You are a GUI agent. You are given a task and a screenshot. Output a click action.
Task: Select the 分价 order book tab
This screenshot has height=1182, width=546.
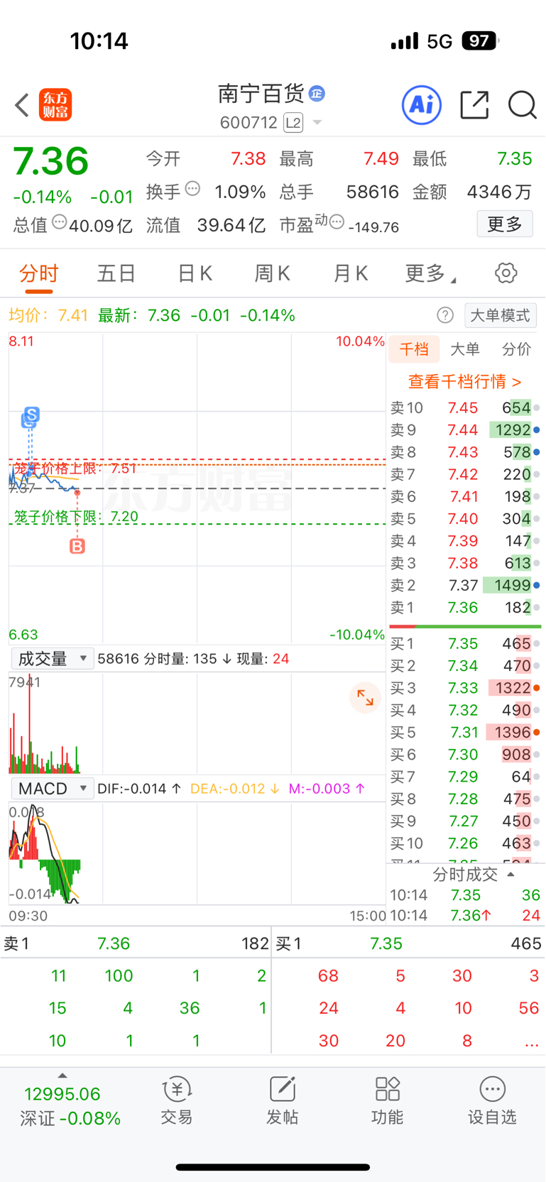(x=516, y=349)
